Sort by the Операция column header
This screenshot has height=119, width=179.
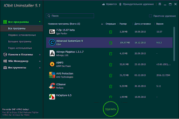(111, 24)
